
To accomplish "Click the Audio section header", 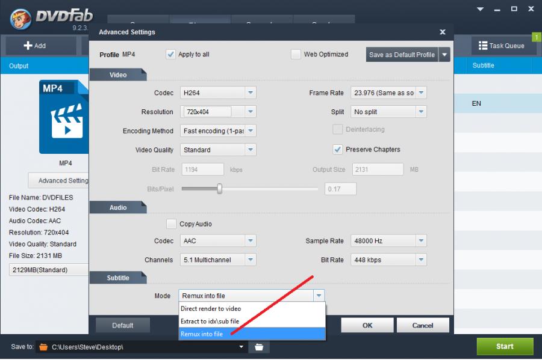I will click(118, 207).
